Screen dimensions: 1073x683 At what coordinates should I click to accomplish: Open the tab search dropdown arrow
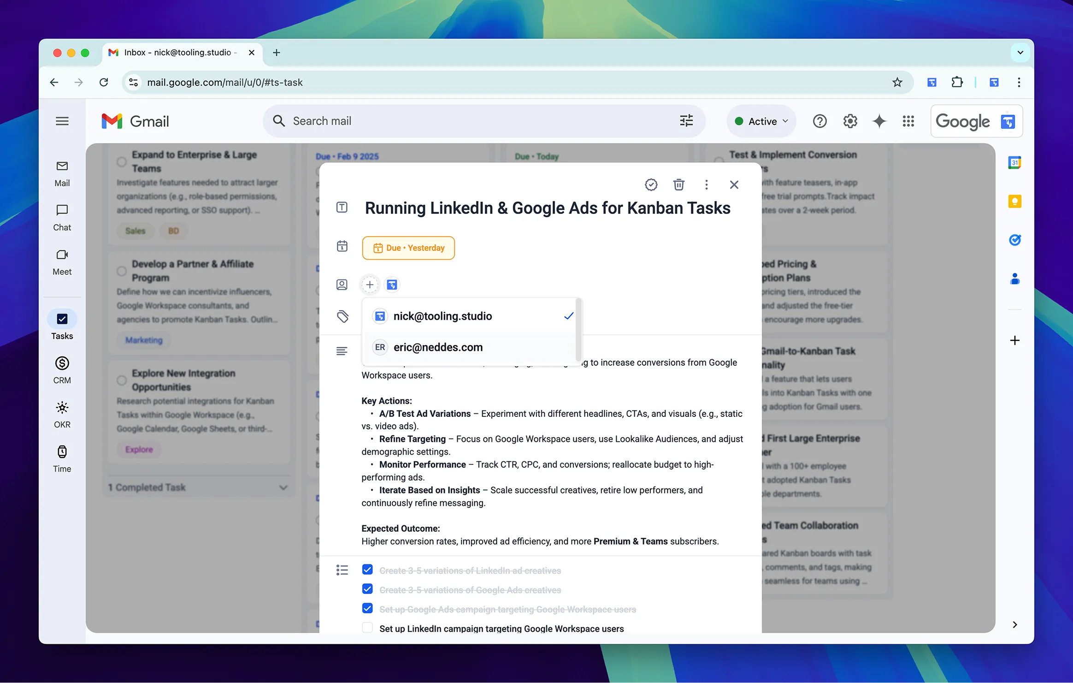(1020, 53)
